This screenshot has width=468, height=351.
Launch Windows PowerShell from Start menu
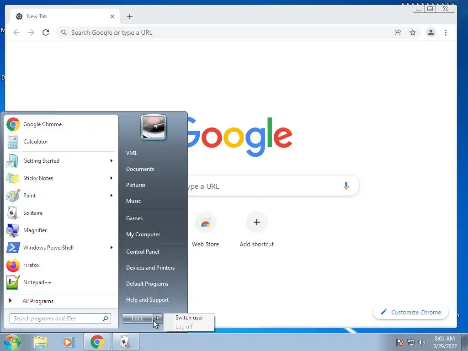[61, 248]
